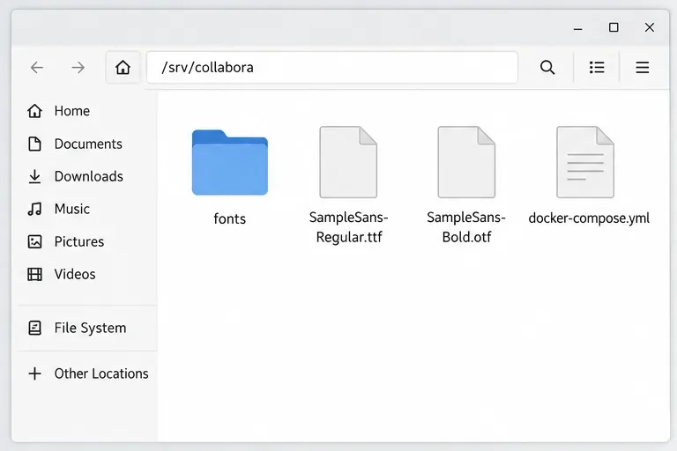Select the SampleSans-Bold.otf file icon
This screenshot has height=451, width=677.
pyautogui.click(x=466, y=162)
